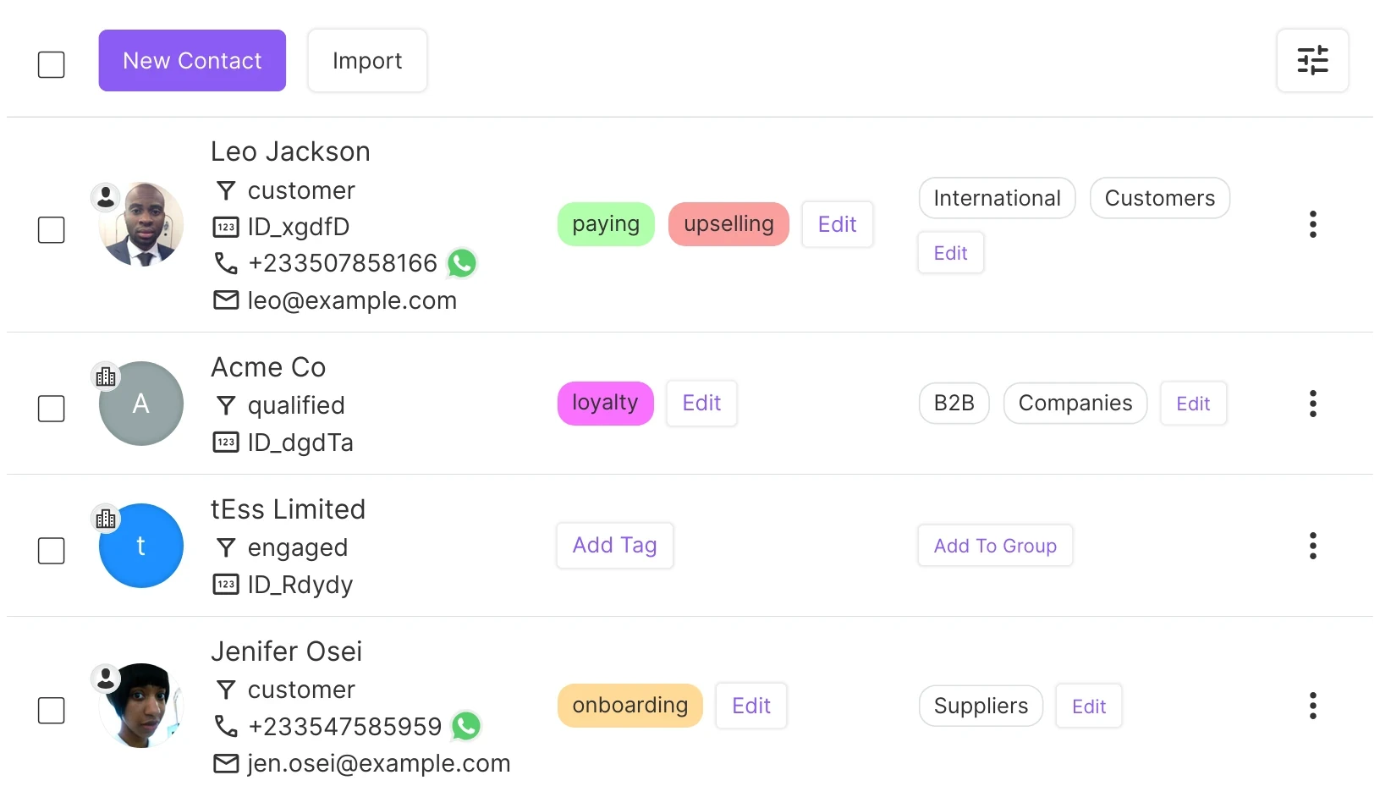Select the Companies group chip
Screen dimensions: 1380x797
click(x=1075, y=404)
